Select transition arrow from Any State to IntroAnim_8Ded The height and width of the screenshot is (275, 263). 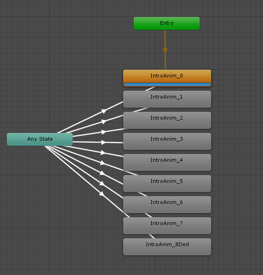pyautogui.click(x=102, y=194)
